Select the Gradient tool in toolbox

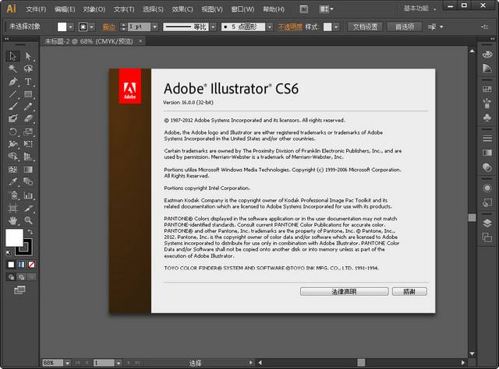tap(28, 170)
